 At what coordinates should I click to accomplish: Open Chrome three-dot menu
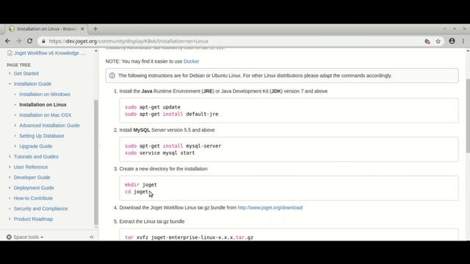coord(463,41)
